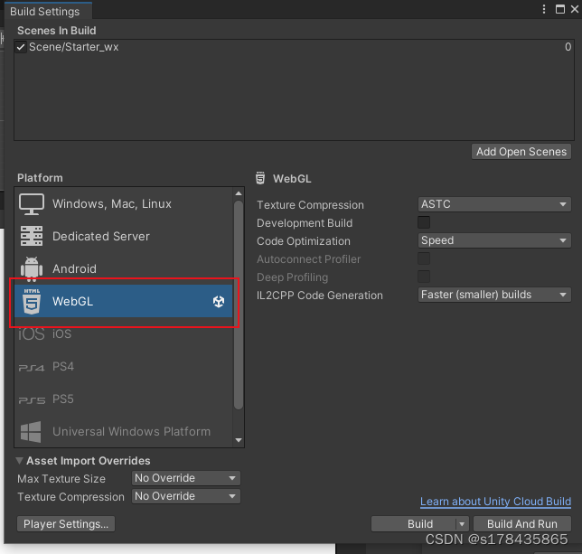
Task: Select the PS5 platform
Action: 124,399
